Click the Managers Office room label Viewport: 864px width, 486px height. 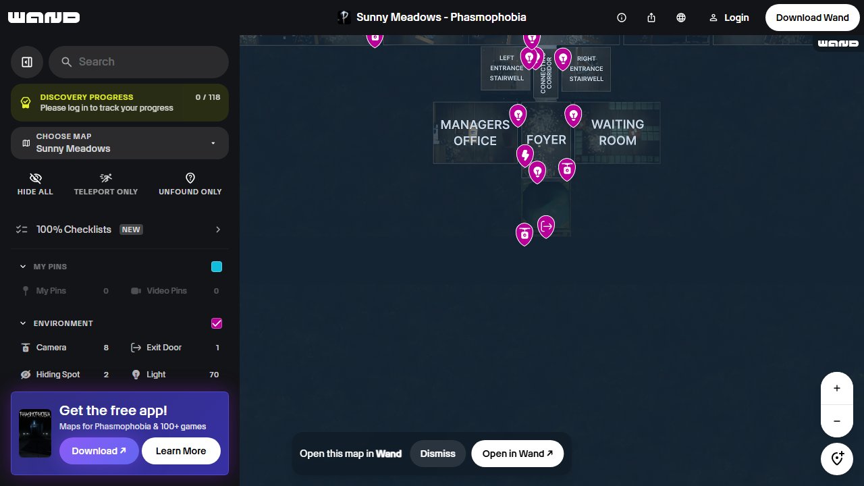(x=475, y=133)
